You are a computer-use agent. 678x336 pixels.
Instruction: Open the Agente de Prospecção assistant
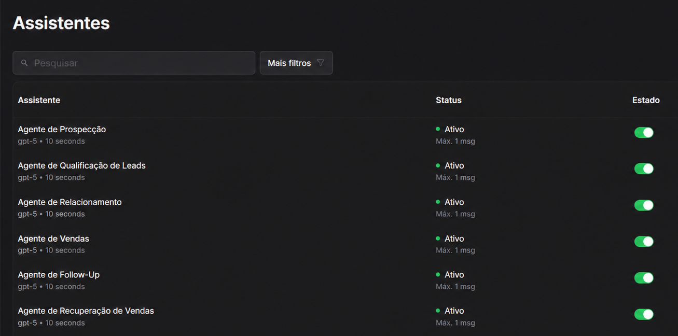[x=62, y=129]
